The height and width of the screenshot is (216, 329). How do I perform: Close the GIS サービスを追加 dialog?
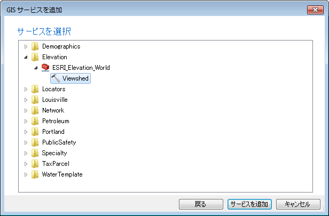pos(315,10)
